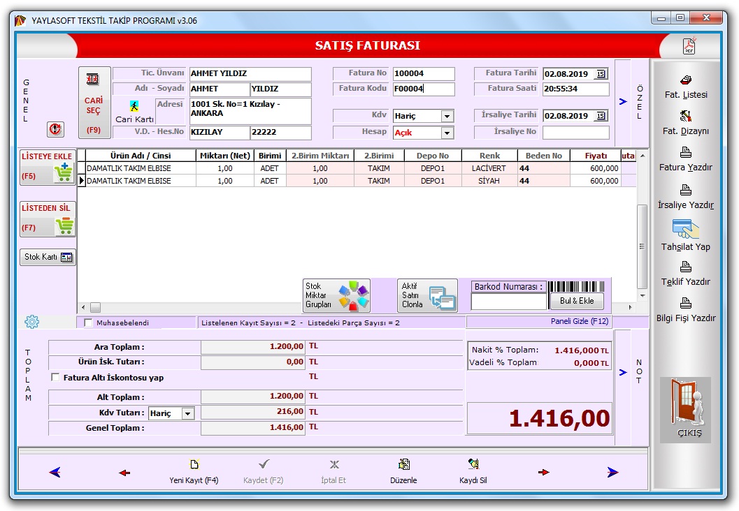Viewport: 739px width, 511px height.
Task: Go to last record blue right arrow
Action: (x=612, y=472)
